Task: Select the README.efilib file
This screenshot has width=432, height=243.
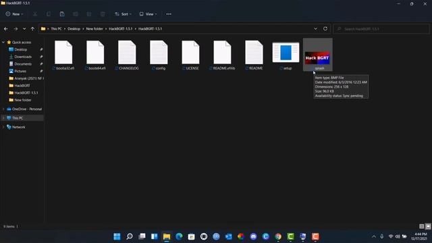Action: [222, 55]
